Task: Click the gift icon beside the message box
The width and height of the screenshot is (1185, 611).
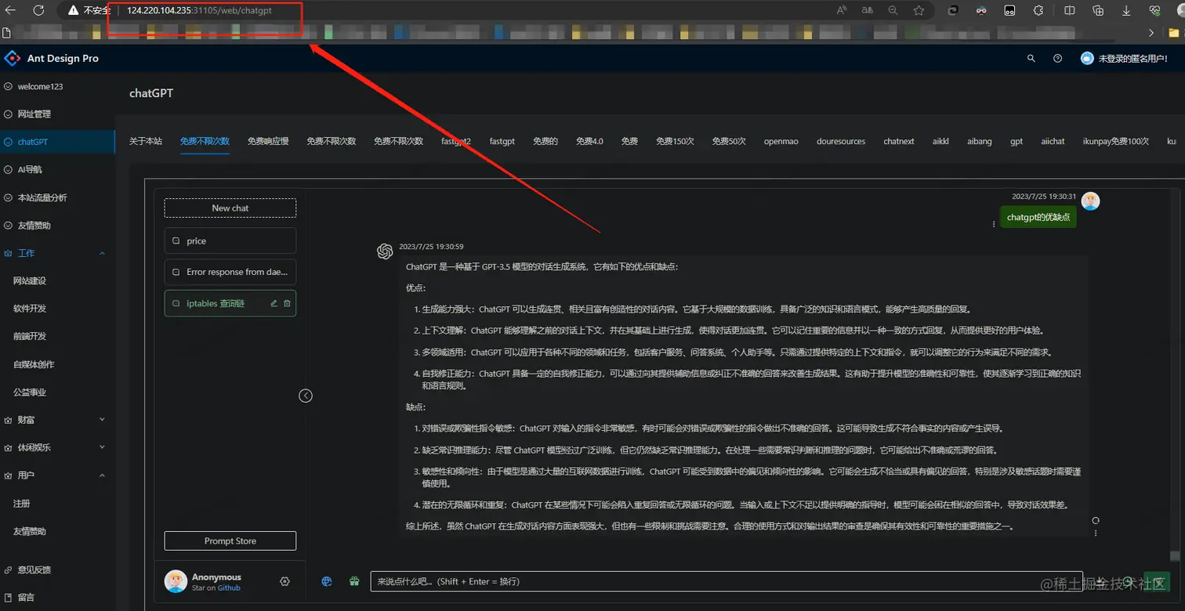Action: (354, 581)
